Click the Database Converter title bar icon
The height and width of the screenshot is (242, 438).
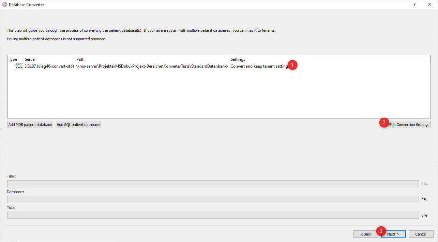tap(4, 5)
